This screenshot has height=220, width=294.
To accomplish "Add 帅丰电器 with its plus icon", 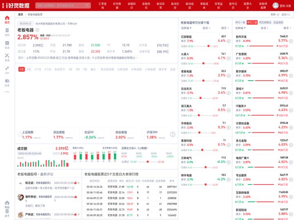I will coord(229,180).
